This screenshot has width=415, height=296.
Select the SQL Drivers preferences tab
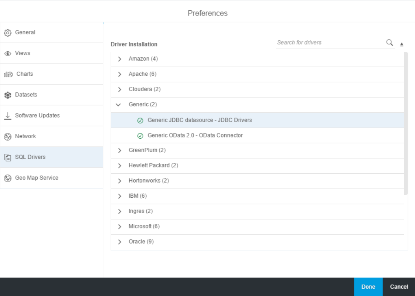[x=51, y=157]
